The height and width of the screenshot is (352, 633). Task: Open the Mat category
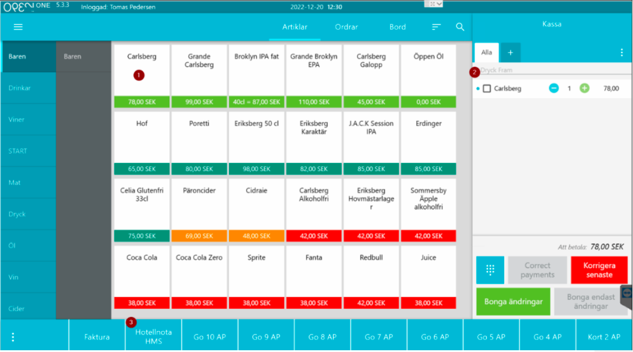(29, 183)
